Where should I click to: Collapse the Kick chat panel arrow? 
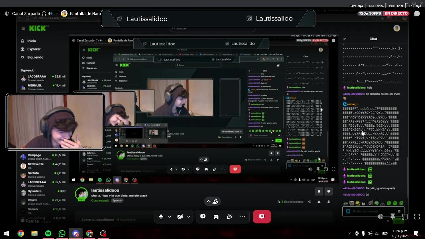[x=345, y=39]
